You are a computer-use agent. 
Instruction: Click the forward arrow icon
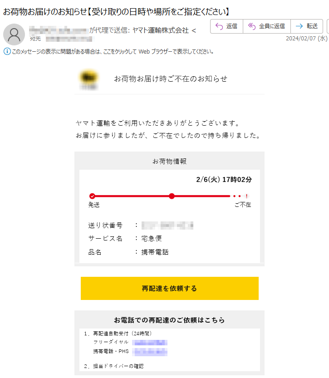(x=299, y=26)
